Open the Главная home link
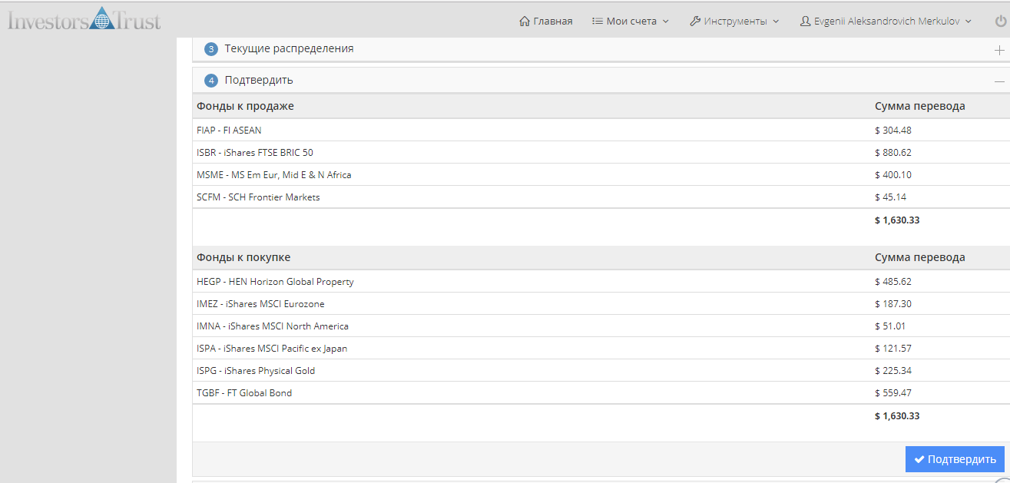Image resolution: width=1010 pixels, height=483 pixels. (546, 21)
